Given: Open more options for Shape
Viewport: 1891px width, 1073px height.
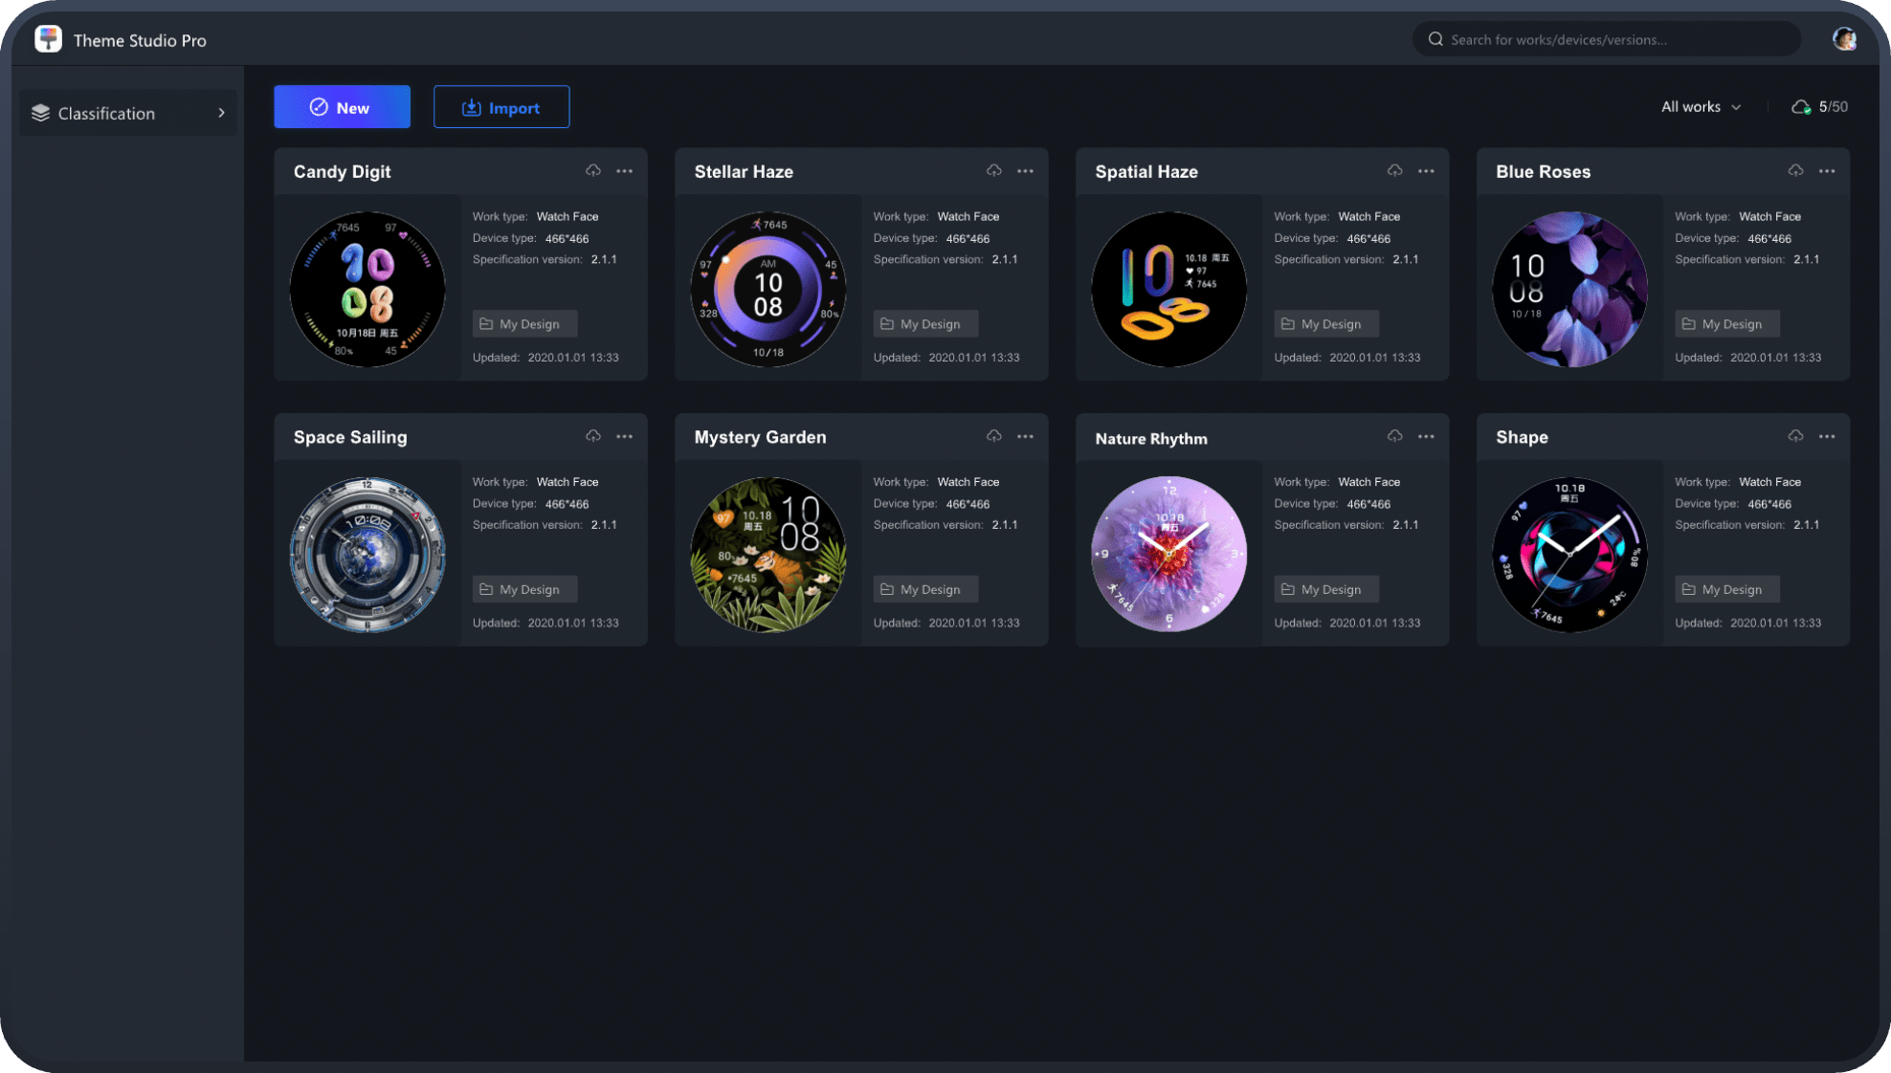Looking at the screenshot, I should [1827, 435].
